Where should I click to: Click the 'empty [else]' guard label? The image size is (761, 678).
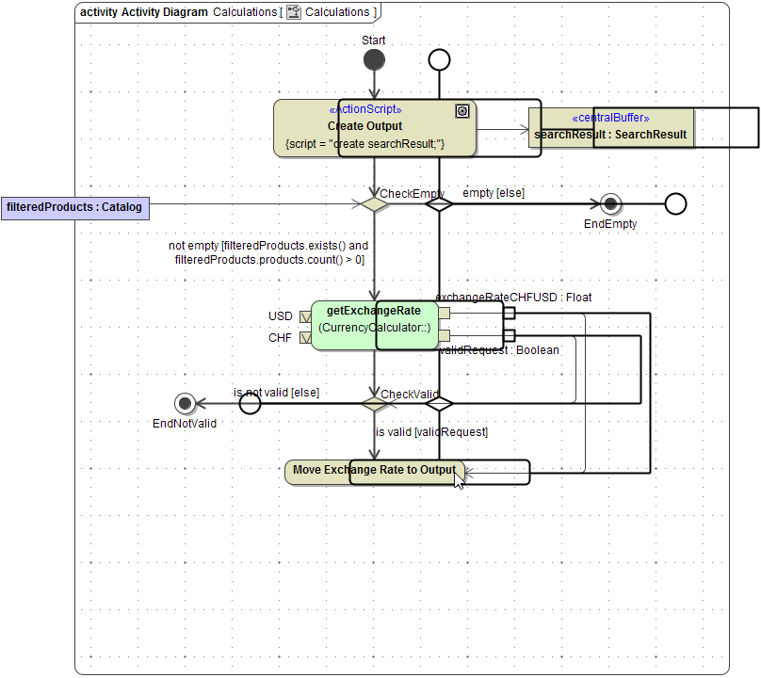tap(494, 193)
